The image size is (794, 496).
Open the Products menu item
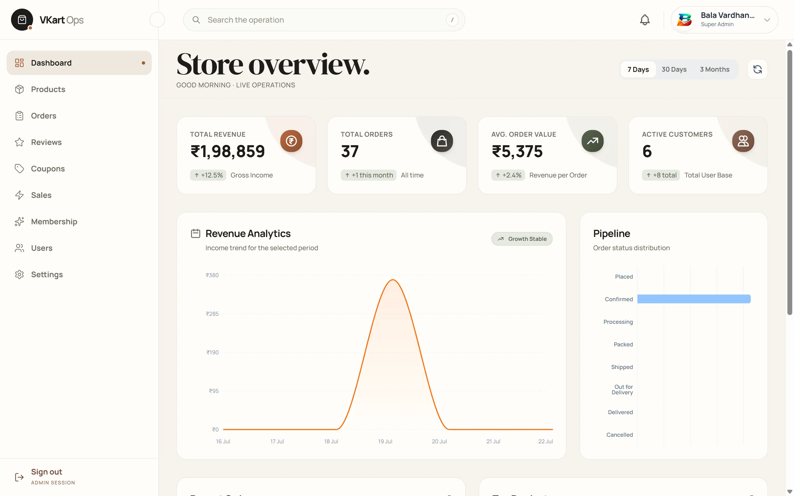tap(79, 89)
